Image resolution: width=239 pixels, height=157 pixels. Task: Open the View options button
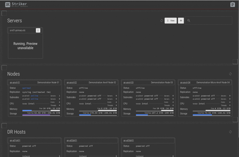tap(171, 21)
